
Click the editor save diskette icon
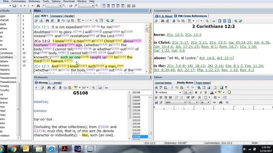pyautogui.click(x=156, y=102)
